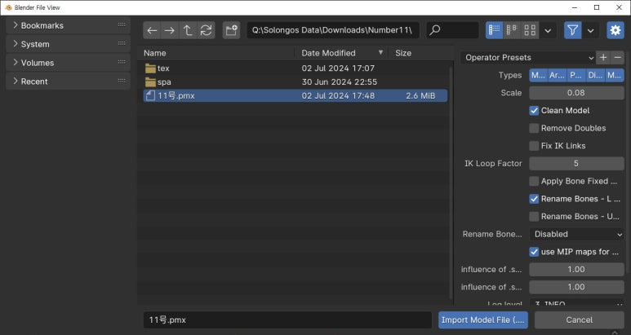Expand the Volumes panel
631x335 pixels.
click(x=16, y=62)
